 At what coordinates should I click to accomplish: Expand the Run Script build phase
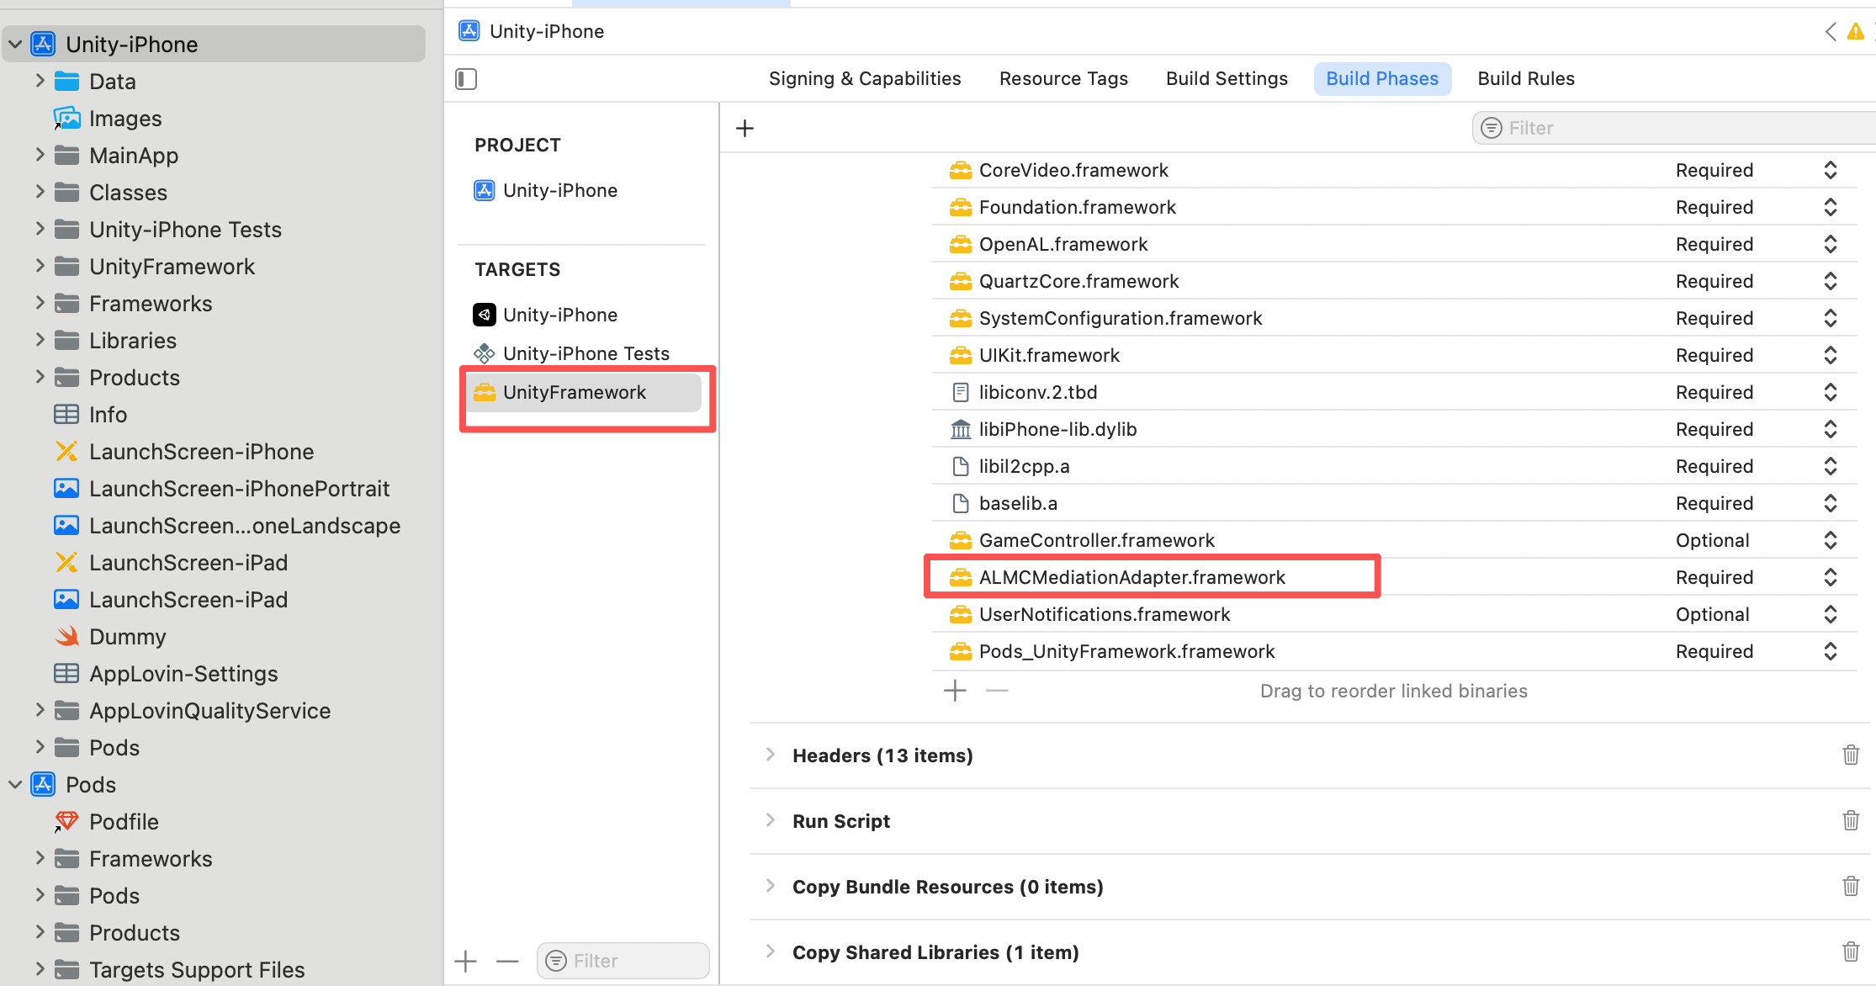pyautogui.click(x=770, y=820)
